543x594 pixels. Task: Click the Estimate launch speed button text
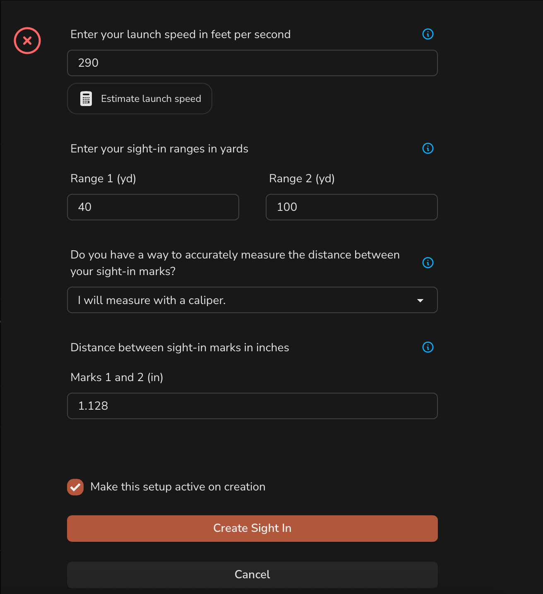tap(151, 99)
